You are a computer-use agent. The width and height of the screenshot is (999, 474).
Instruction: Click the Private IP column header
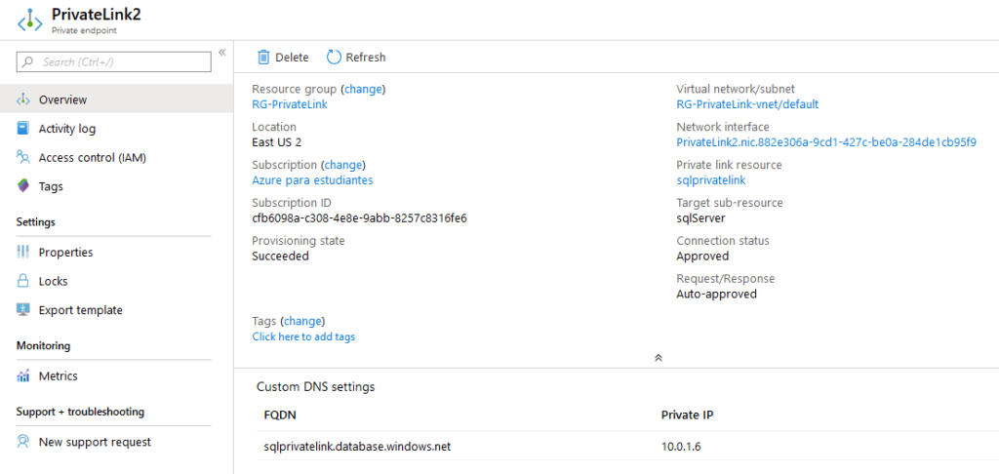[688, 415]
